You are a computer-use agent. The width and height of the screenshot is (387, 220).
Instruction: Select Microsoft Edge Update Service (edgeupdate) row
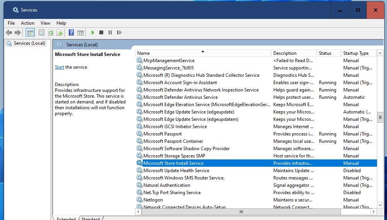coord(256,112)
